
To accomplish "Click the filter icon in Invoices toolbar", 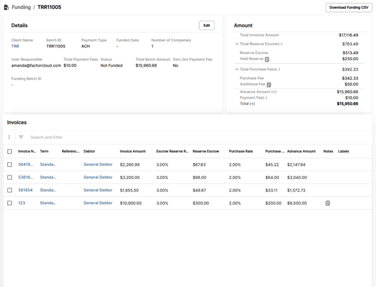I will [21, 137].
